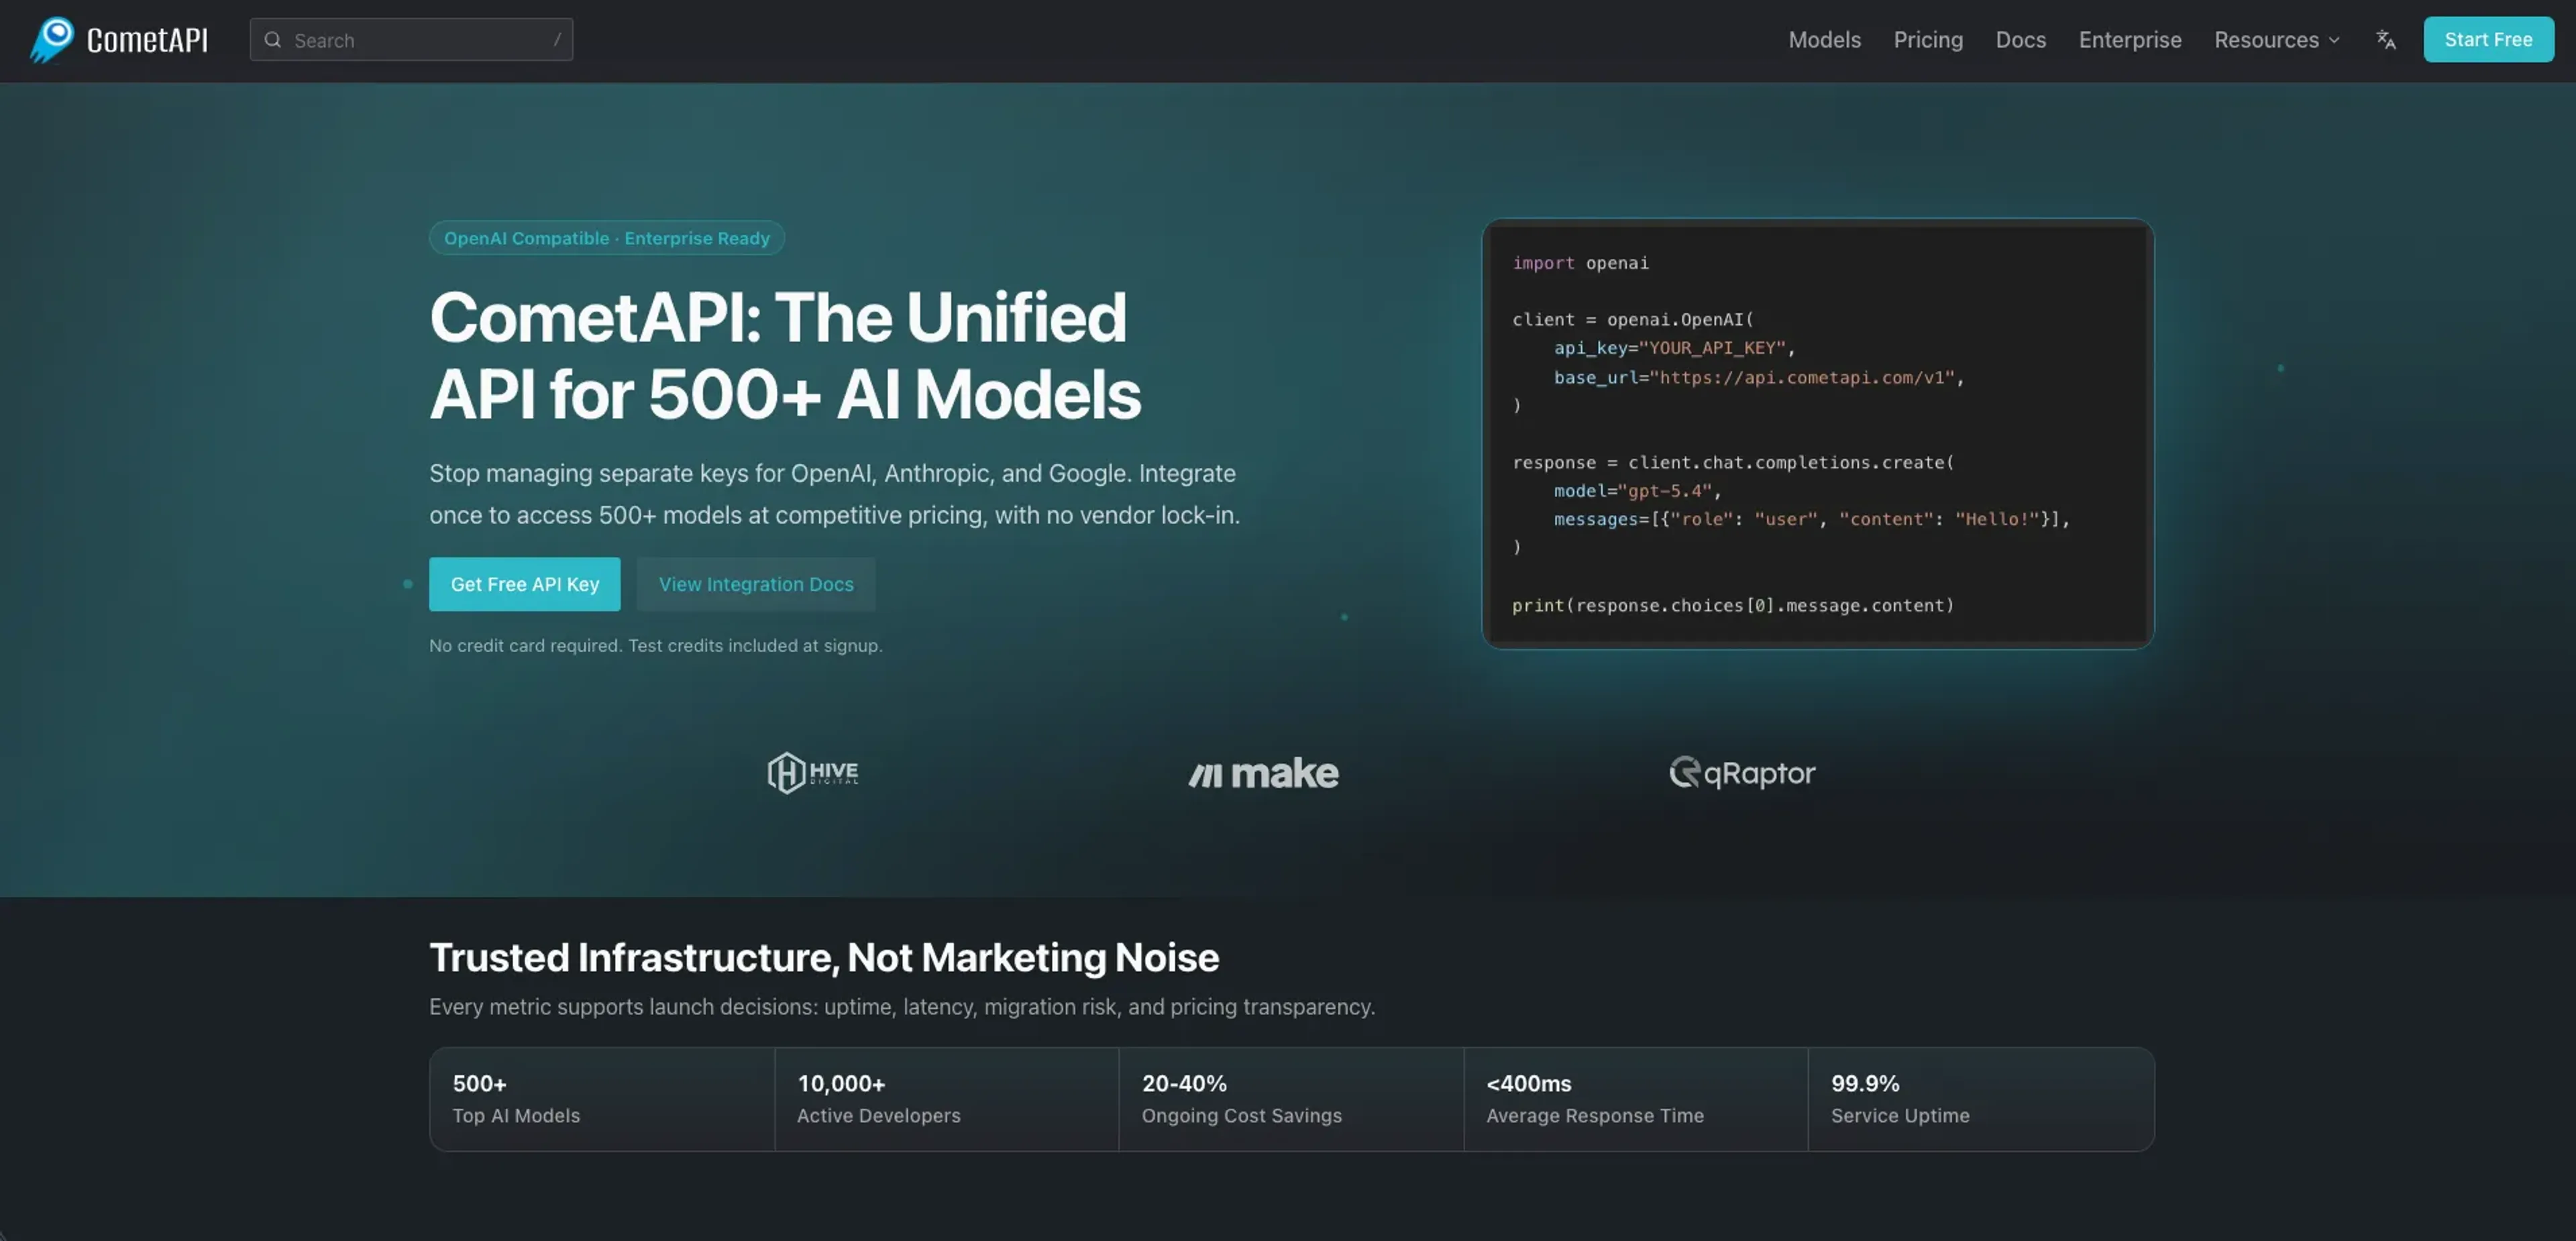The width and height of the screenshot is (2576, 1241).
Task: Click the qRaptor logo
Action: point(1742,773)
